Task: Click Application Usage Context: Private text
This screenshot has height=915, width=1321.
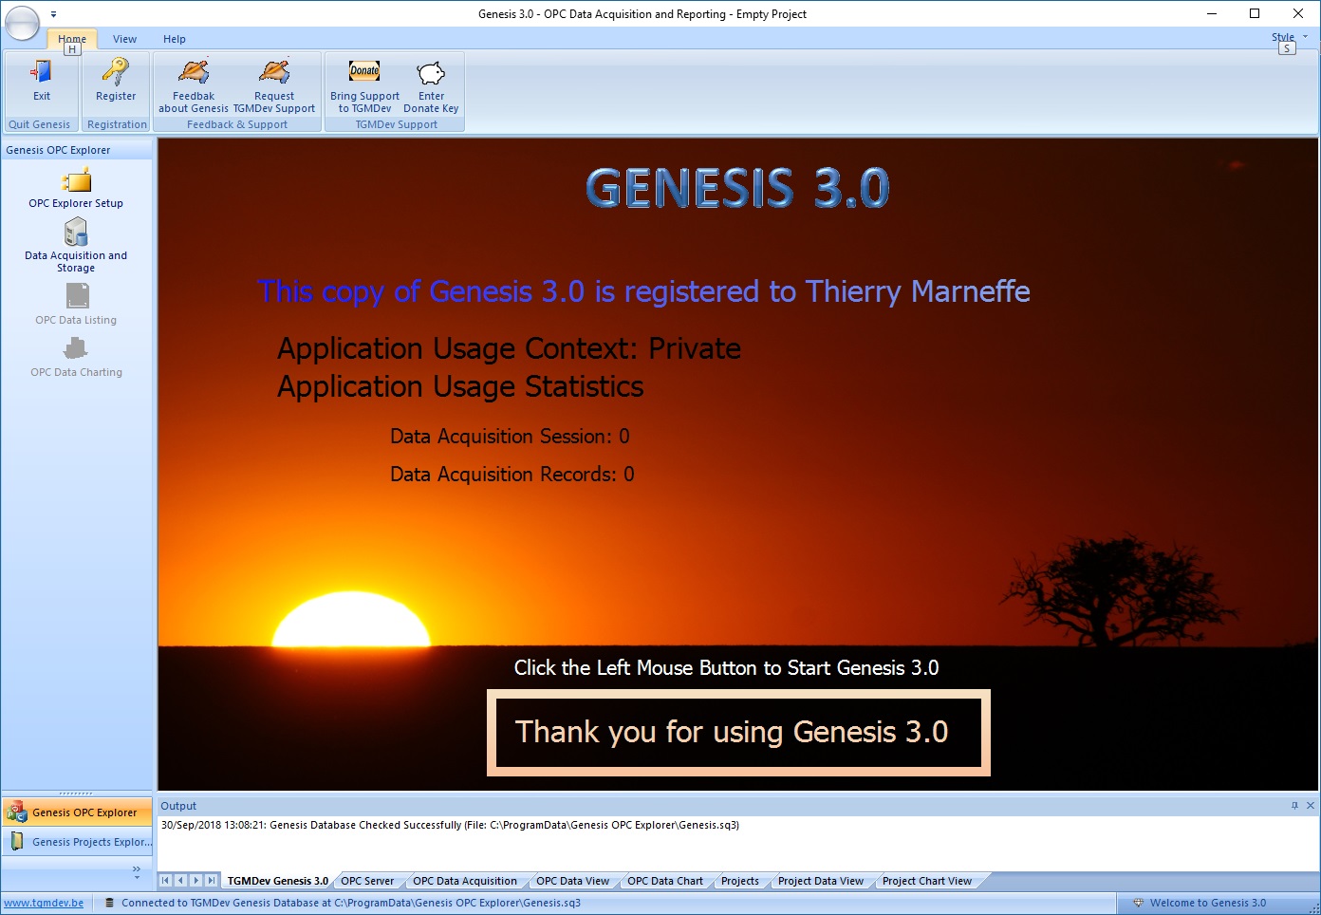Action: point(509,349)
